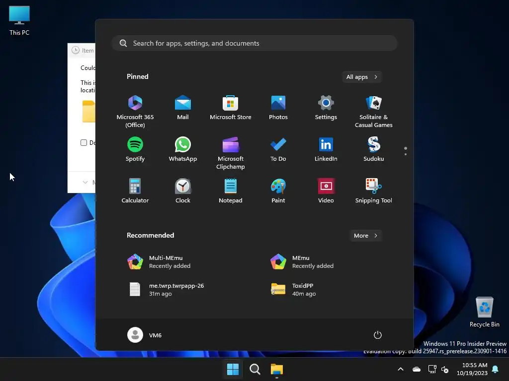Open Settings from pinned apps
This screenshot has width=509, height=381.
326,108
